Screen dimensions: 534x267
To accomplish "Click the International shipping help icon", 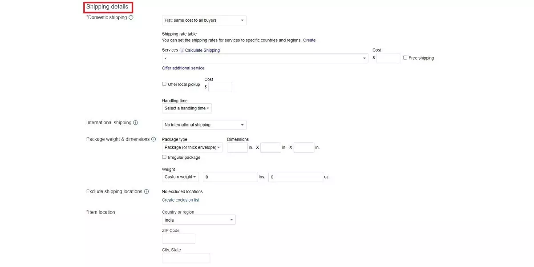I will pyautogui.click(x=136, y=122).
